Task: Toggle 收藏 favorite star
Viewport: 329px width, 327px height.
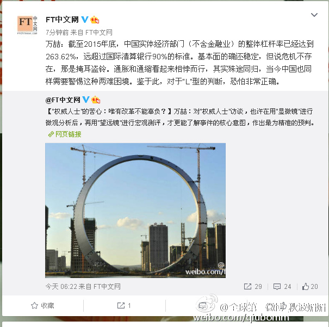Action: pos(42,306)
